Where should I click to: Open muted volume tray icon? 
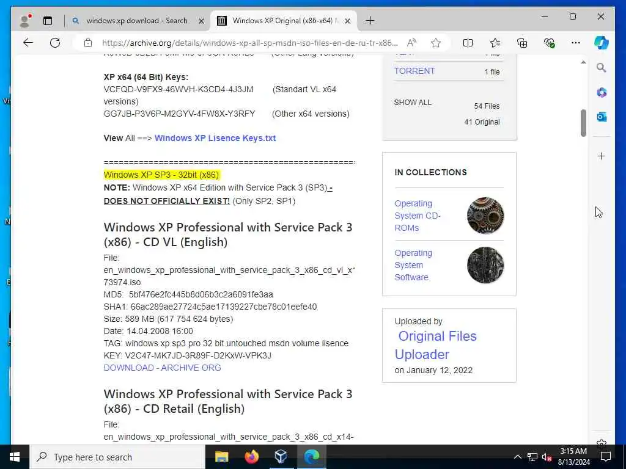[547, 457]
